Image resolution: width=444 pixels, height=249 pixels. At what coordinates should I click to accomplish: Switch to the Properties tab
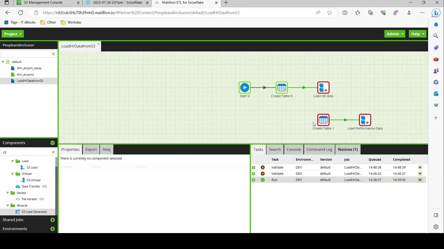(x=70, y=149)
